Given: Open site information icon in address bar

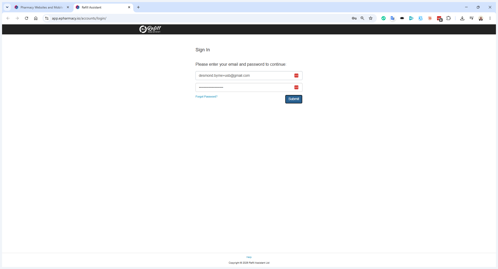Looking at the screenshot, I should (x=47, y=18).
